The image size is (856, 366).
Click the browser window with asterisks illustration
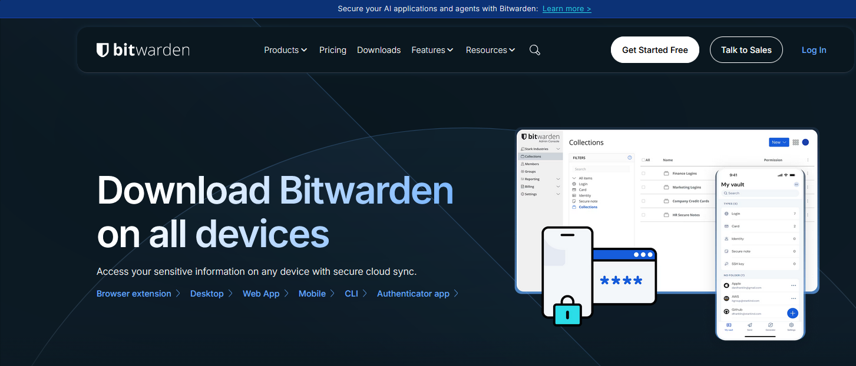coord(624,277)
